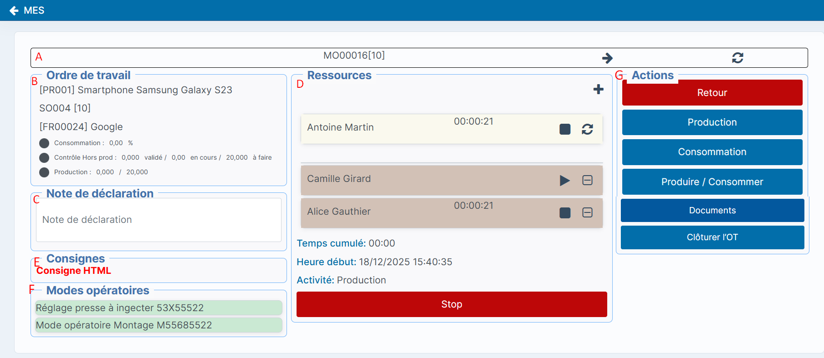Select Clôturer l'OT action
The width and height of the screenshot is (824, 358).
[x=712, y=237]
